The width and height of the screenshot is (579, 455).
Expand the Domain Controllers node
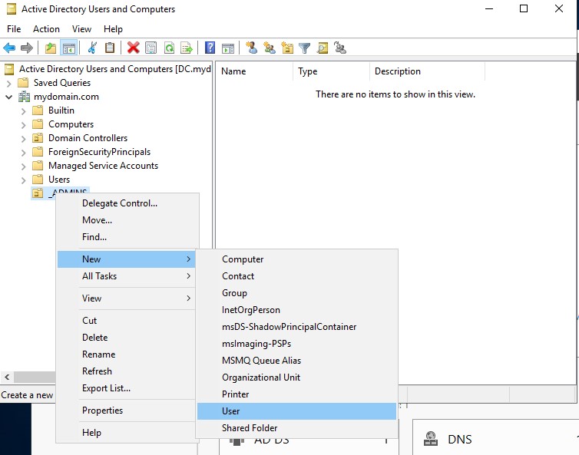click(23, 139)
